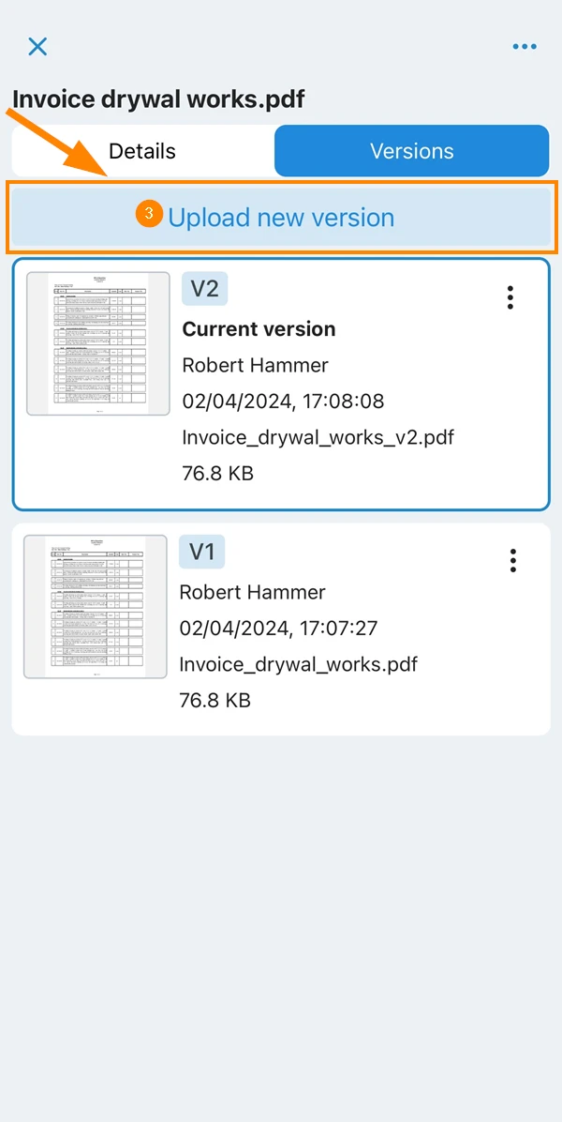Tap the Upload new version button
562x1122 pixels.
click(x=281, y=217)
